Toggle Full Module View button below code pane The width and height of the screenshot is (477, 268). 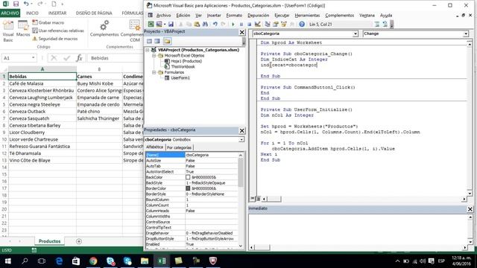[x=258, y=199]
